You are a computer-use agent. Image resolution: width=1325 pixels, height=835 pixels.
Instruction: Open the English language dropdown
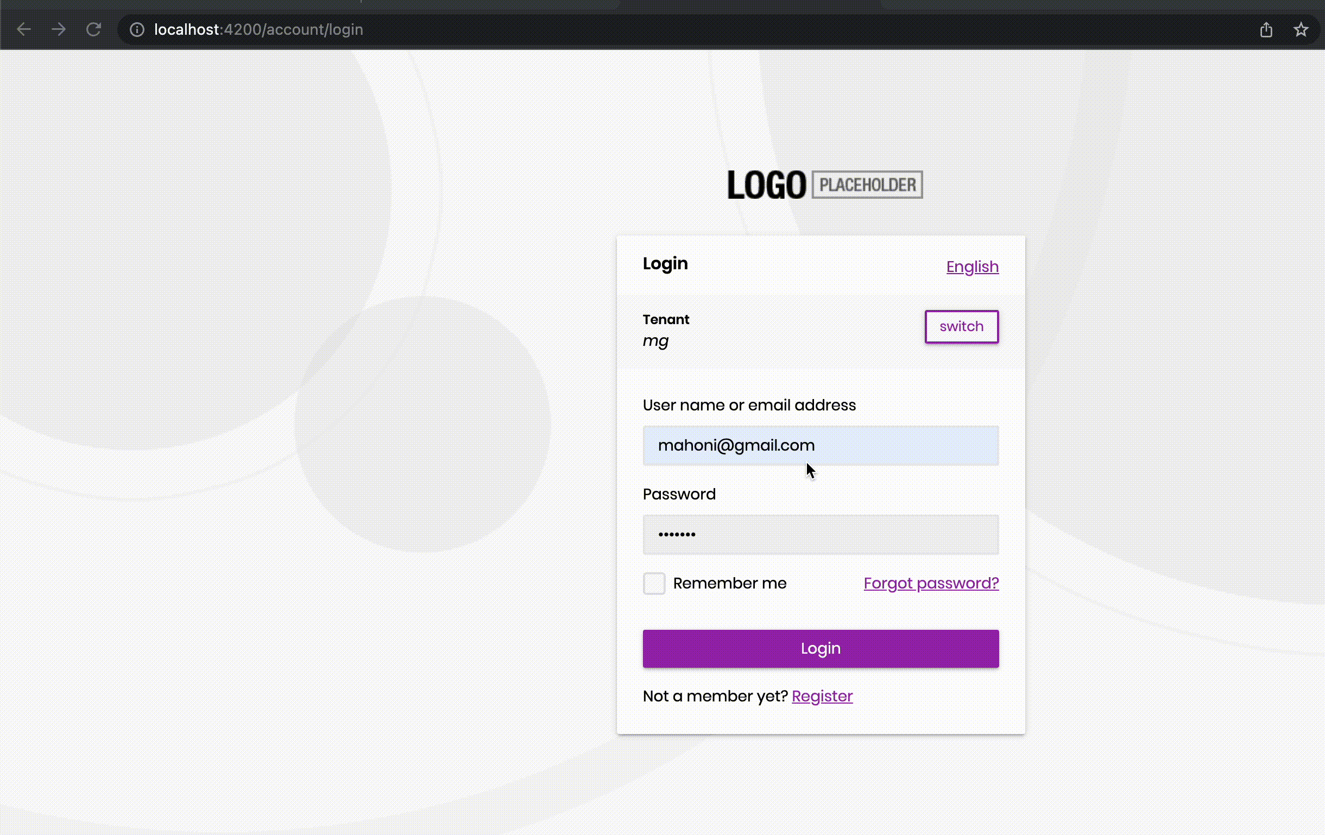[971, 267]
